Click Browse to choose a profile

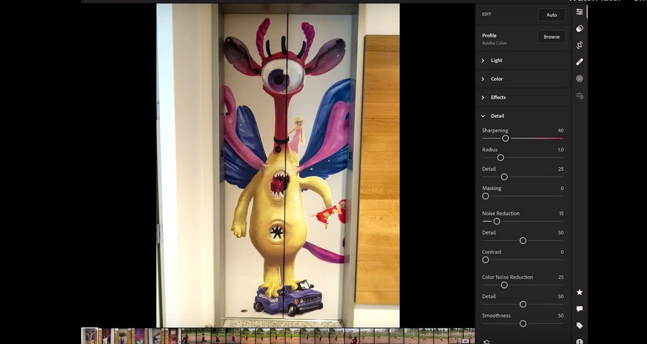[x=551, y=37]
